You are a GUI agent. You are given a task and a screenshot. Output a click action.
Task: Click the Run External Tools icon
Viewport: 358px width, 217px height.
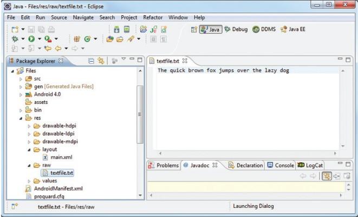pyautogui.click(x=48, y=39)
